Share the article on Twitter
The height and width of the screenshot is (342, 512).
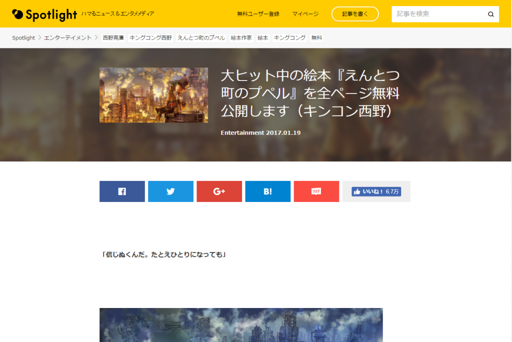click(171, 191)
